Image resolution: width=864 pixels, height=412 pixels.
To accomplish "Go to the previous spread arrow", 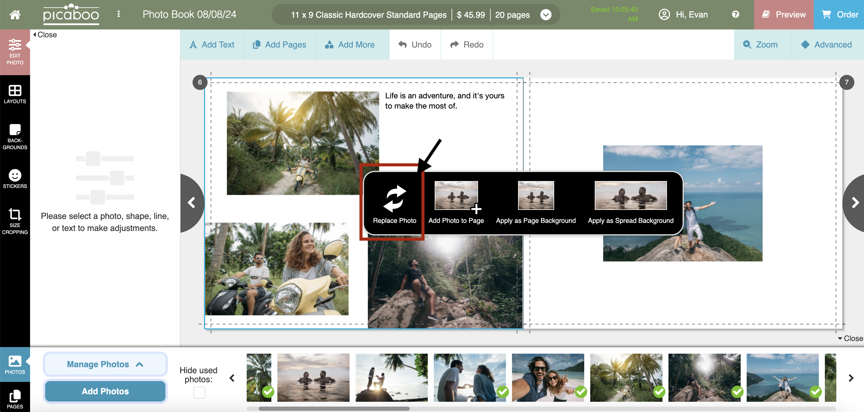I will [192, 203].
